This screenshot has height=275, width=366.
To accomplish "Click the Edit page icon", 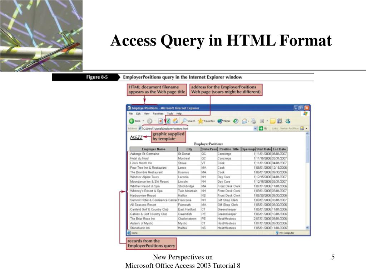I will point(262,121).
